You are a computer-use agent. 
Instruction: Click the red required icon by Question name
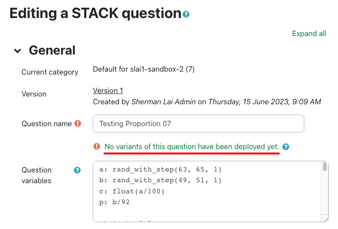[77, 124]
